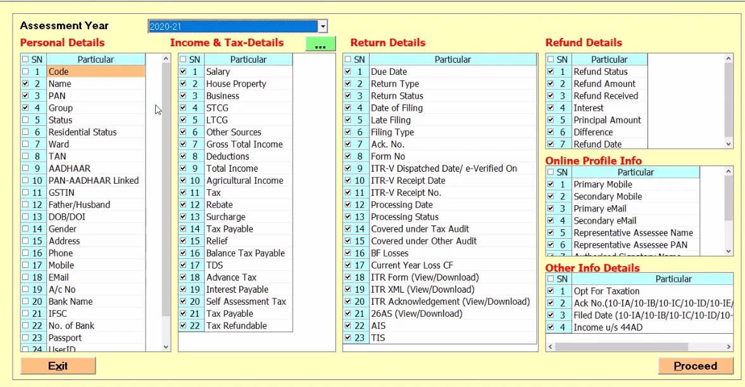Screen dimensions: 745x387
Task: Toggle the Due Date checkbox
Action: 347,72
